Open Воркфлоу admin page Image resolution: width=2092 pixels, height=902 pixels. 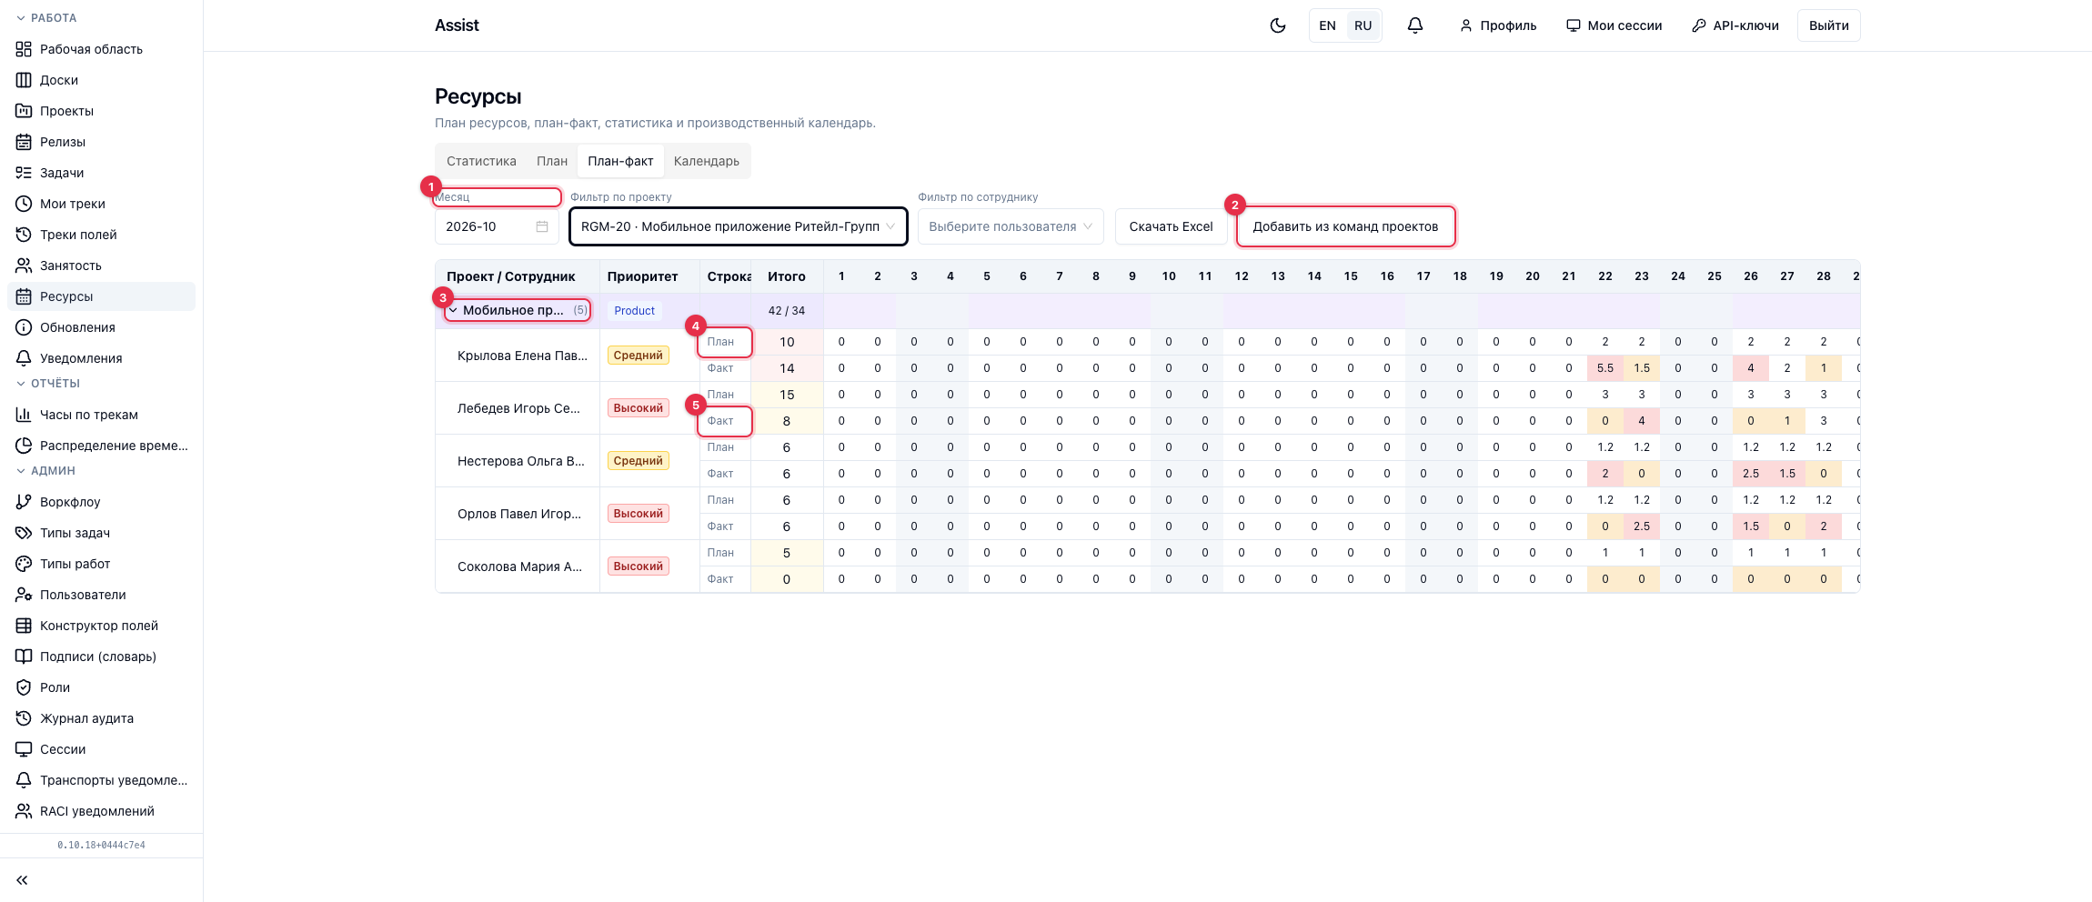point(101,502)
